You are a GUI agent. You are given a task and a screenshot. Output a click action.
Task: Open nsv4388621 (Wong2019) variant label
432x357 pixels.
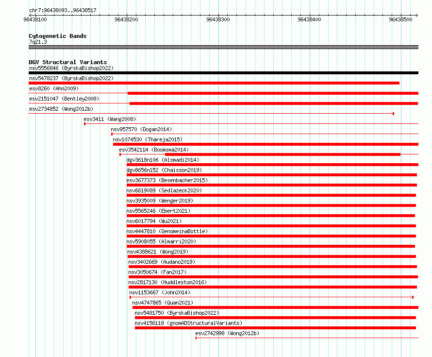tap(158, 252)
